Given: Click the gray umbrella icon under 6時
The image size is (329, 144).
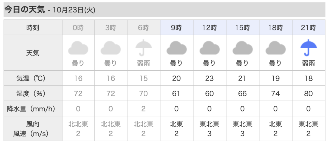Looking at the screenshot, I should [143, 48].
